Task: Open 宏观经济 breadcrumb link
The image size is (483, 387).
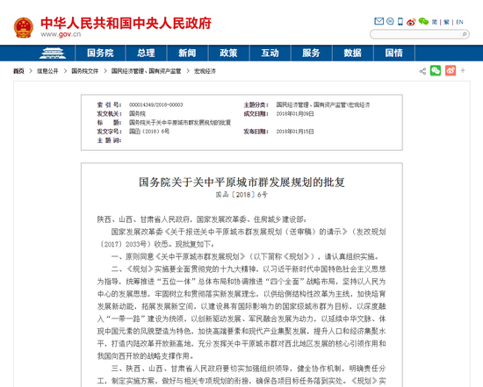Action: 205,71
